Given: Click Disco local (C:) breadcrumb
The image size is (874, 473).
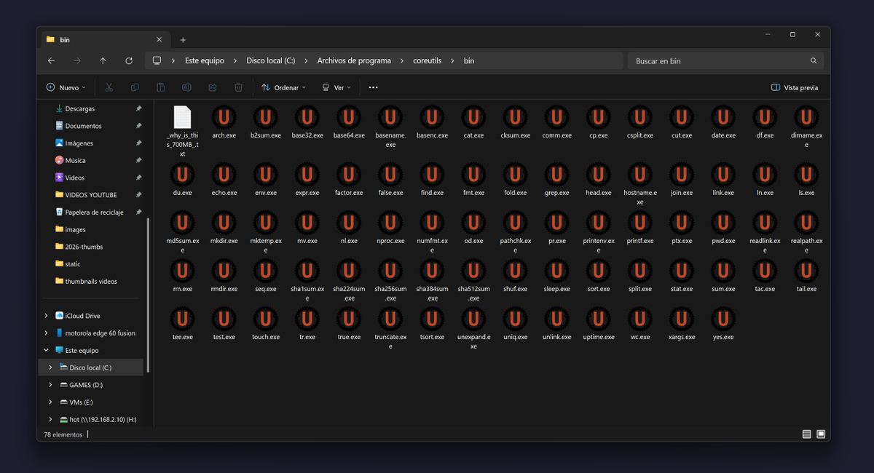Looking at the screenshot, I should click(271, 61).
